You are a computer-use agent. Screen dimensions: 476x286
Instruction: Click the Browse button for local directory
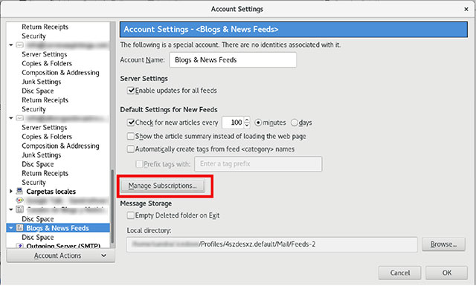click(443, 244)
